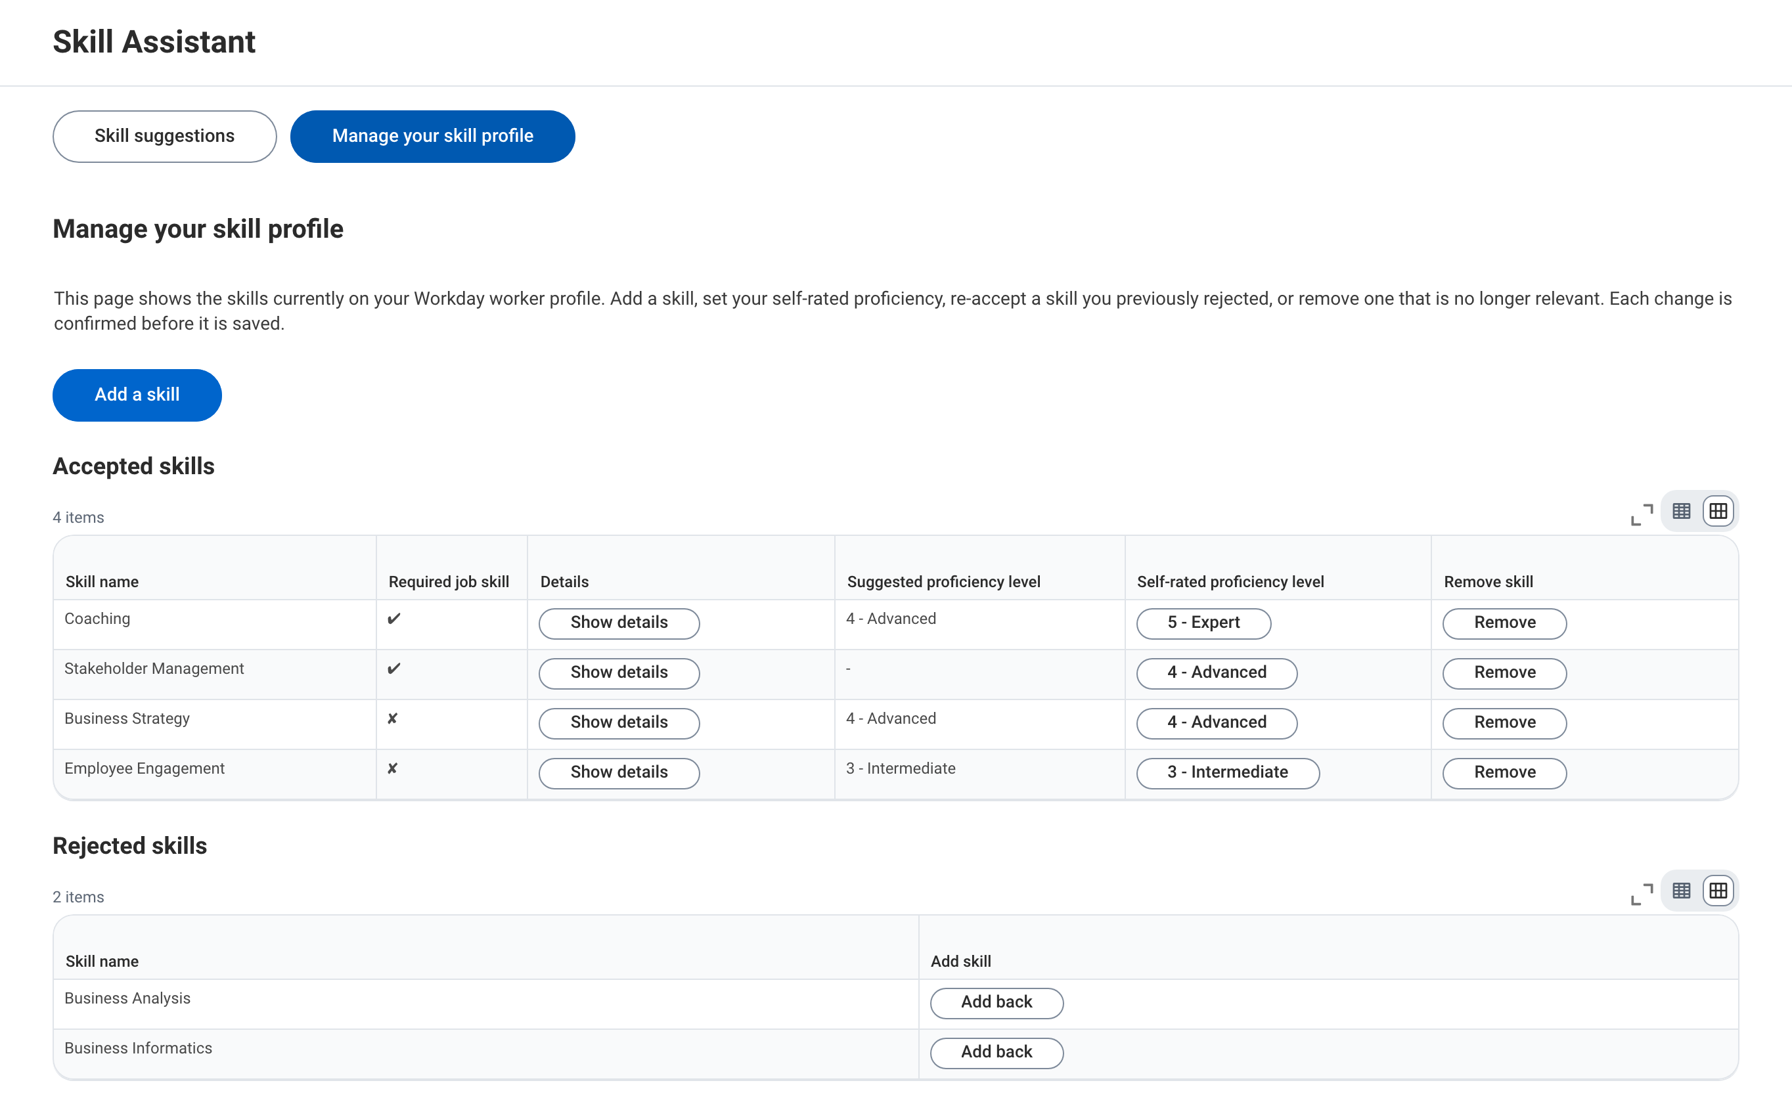
Task: Remove the Business Strategy skill
Action: 1504,722
